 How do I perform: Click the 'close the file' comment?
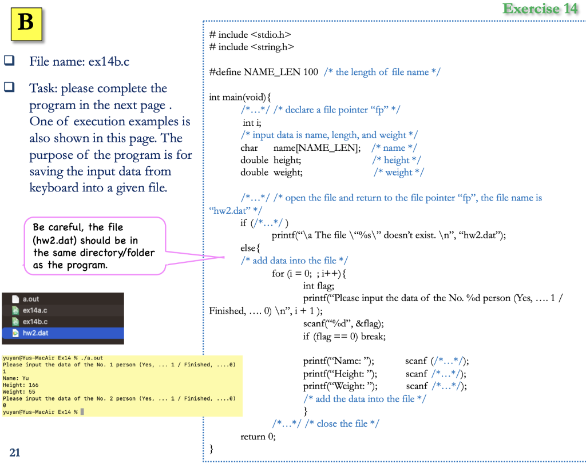pos(342,423)
